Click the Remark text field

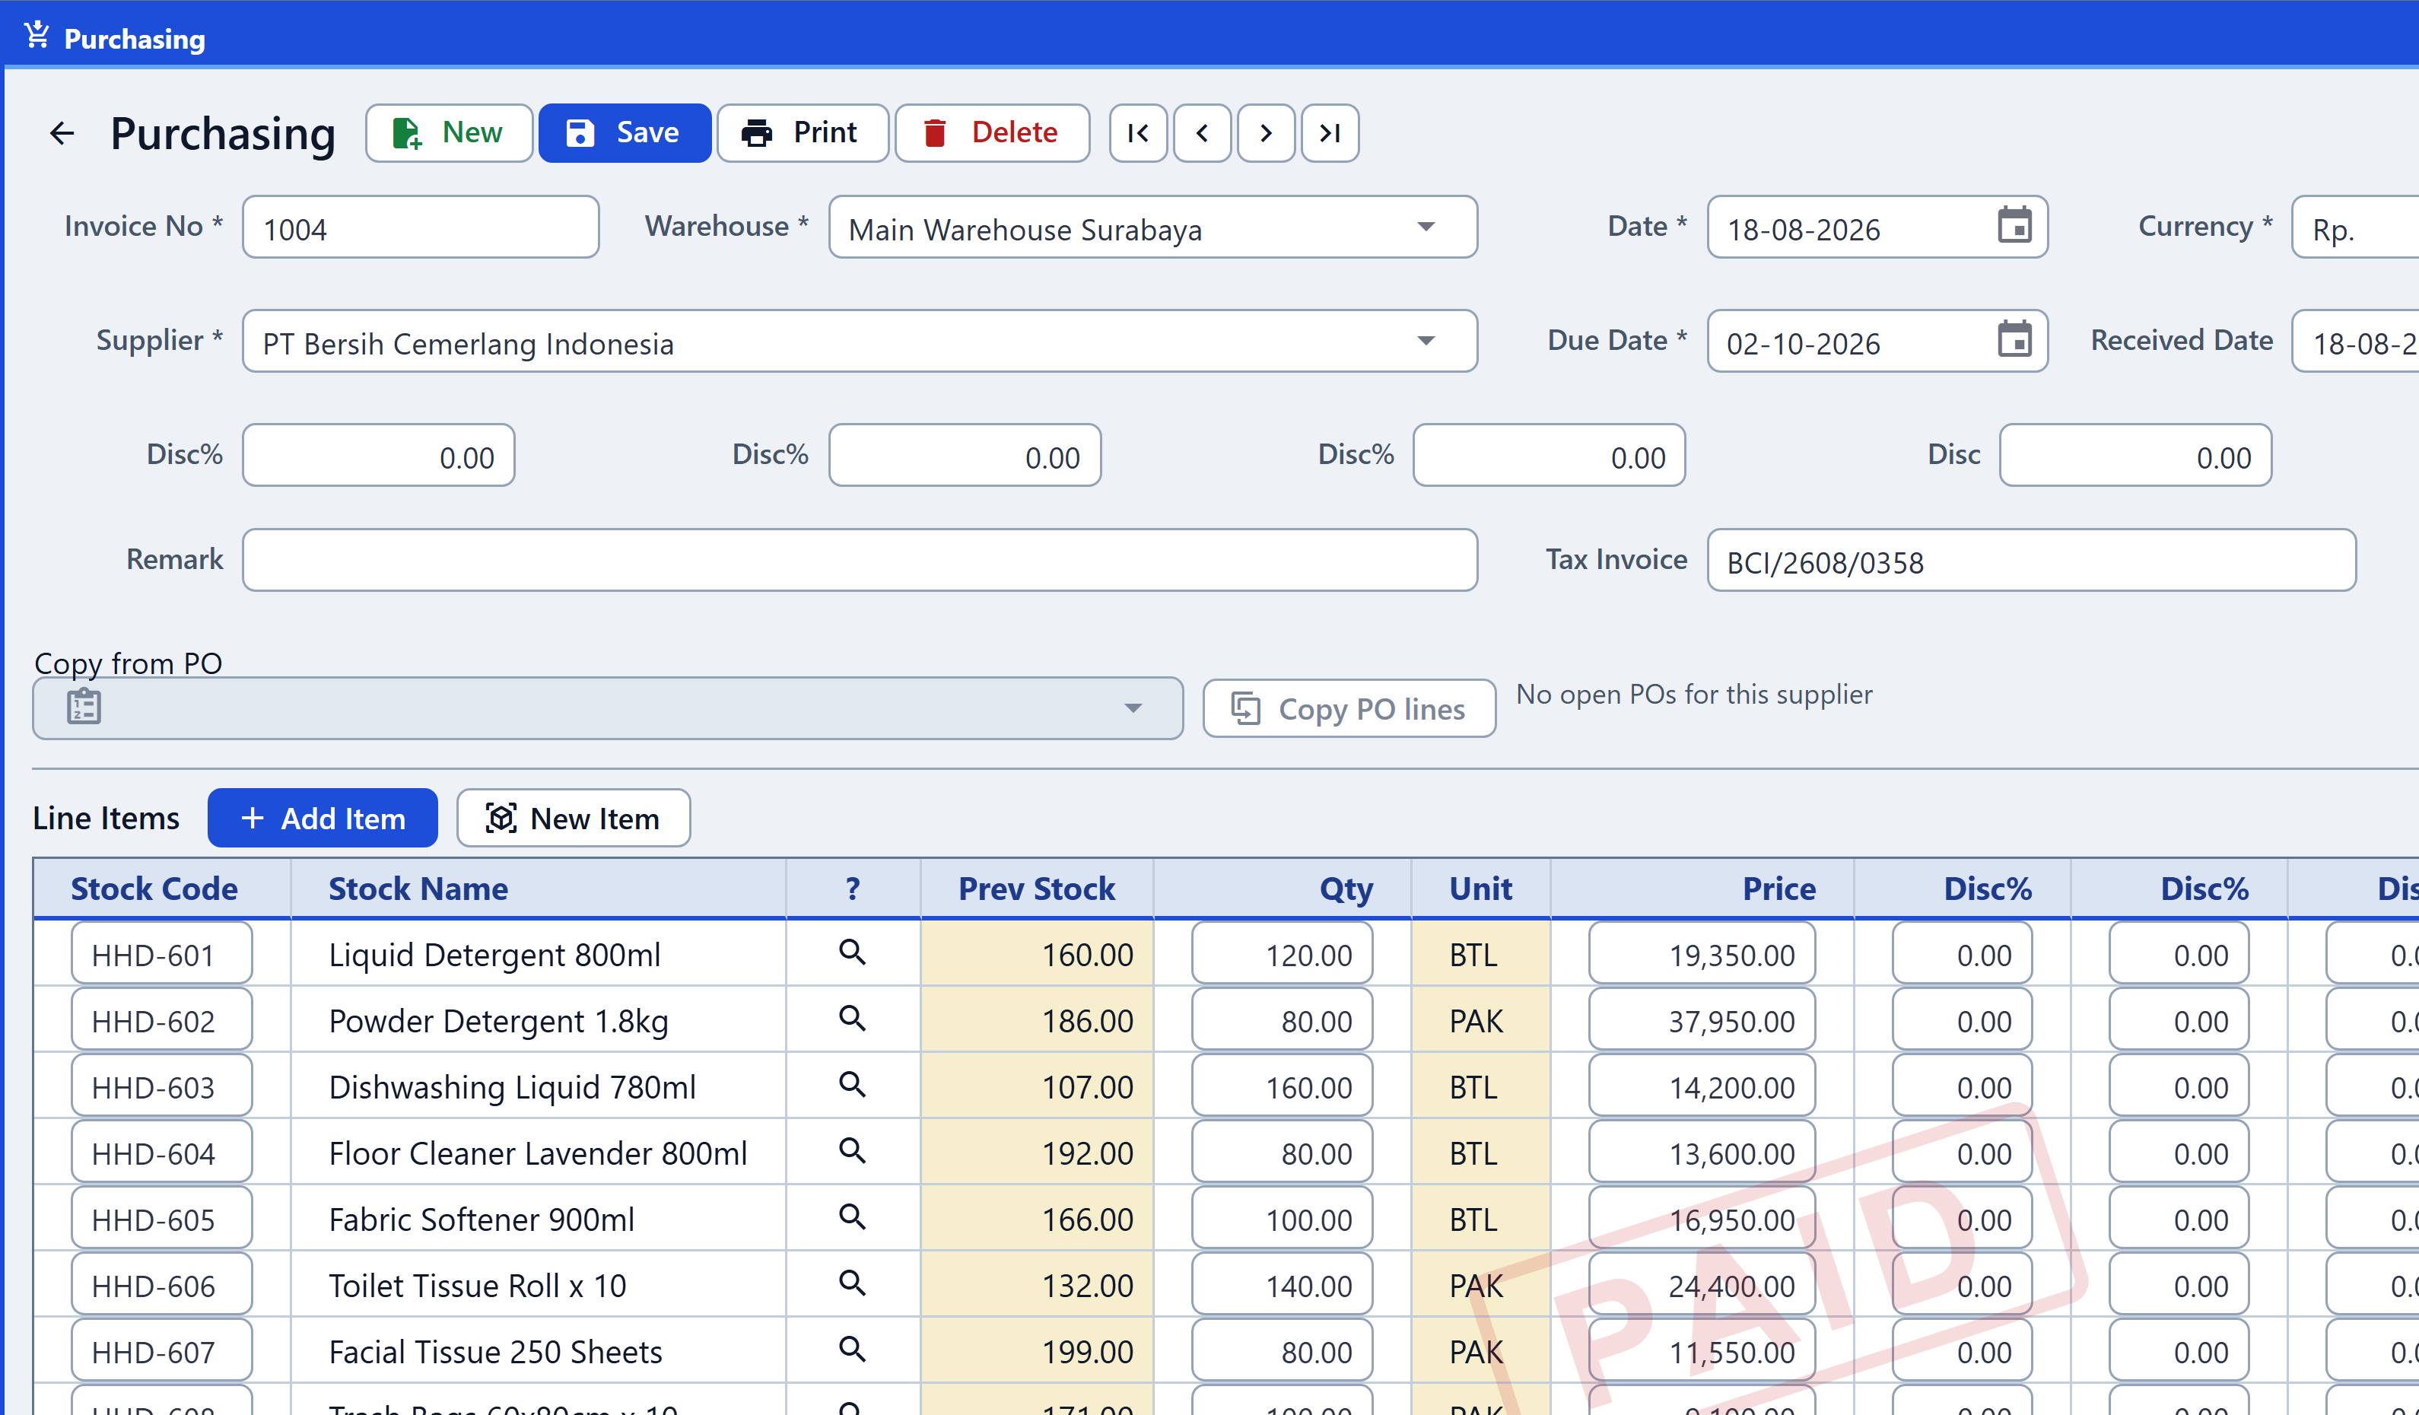pos(859,560)
